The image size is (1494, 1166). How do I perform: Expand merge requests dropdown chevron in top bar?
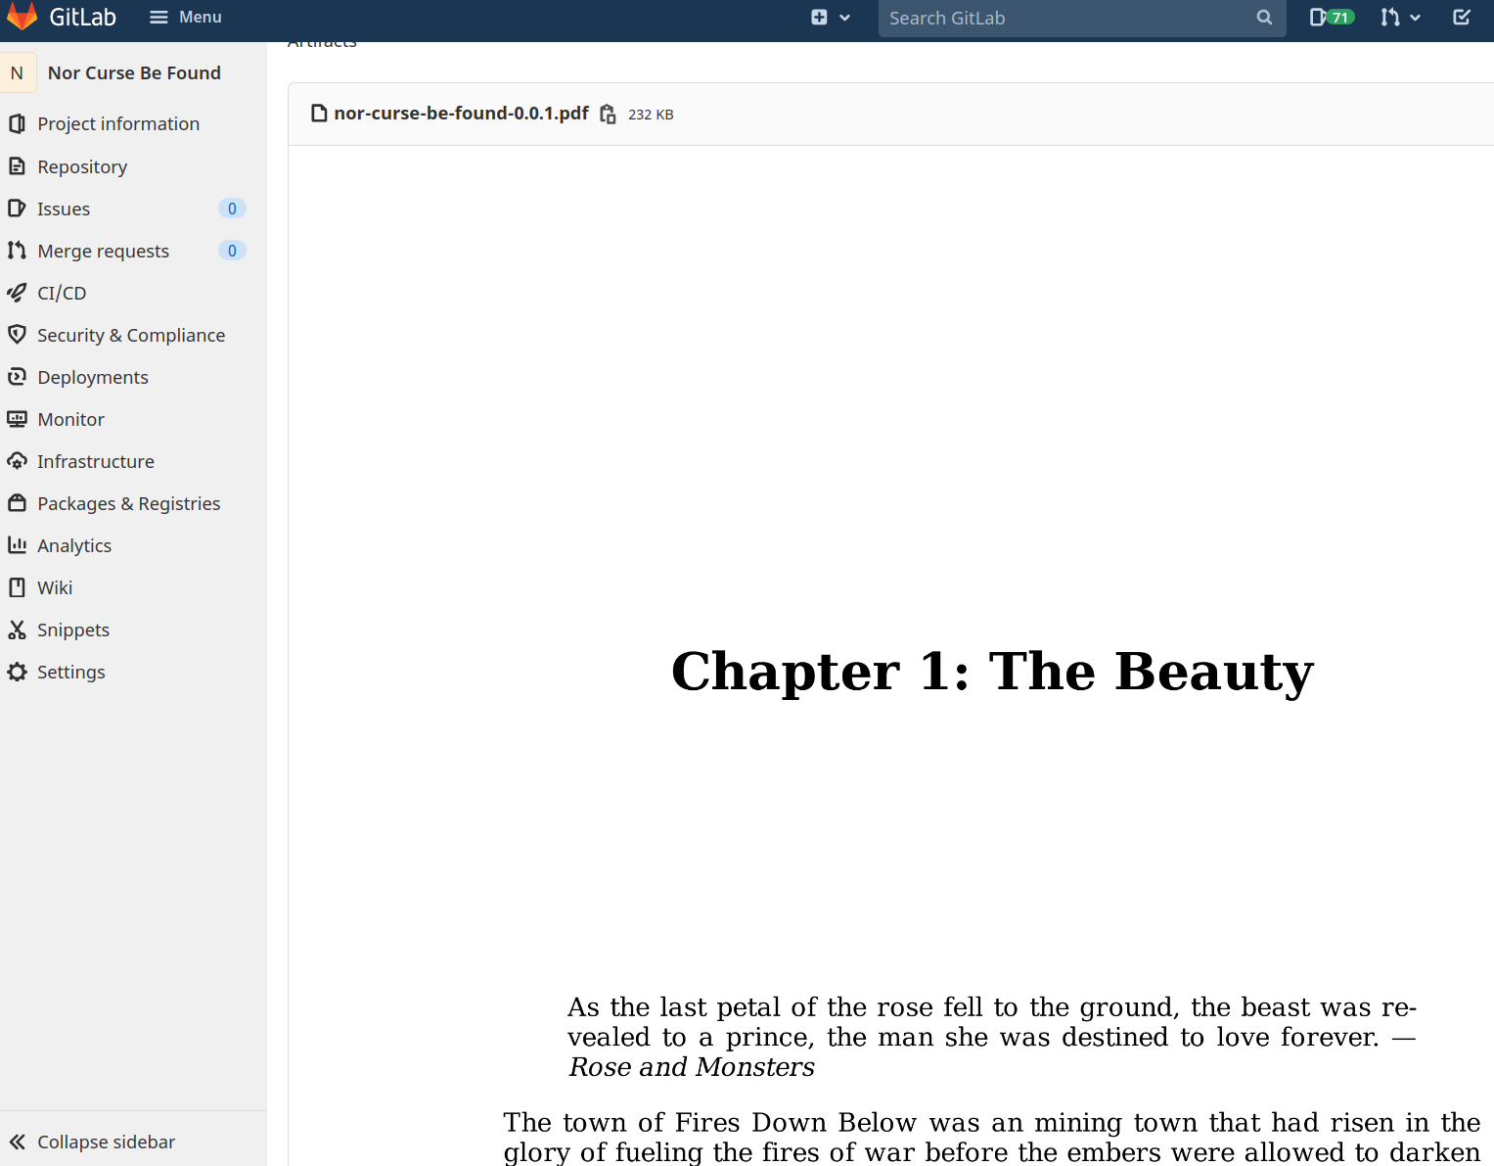(x=1415, y=18)
